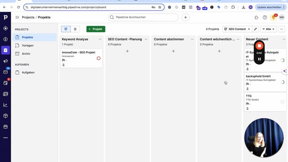This screenshot has width=288, height=162.
Task: Open Content abstimmen column options menu
Action: pos(192,39)
